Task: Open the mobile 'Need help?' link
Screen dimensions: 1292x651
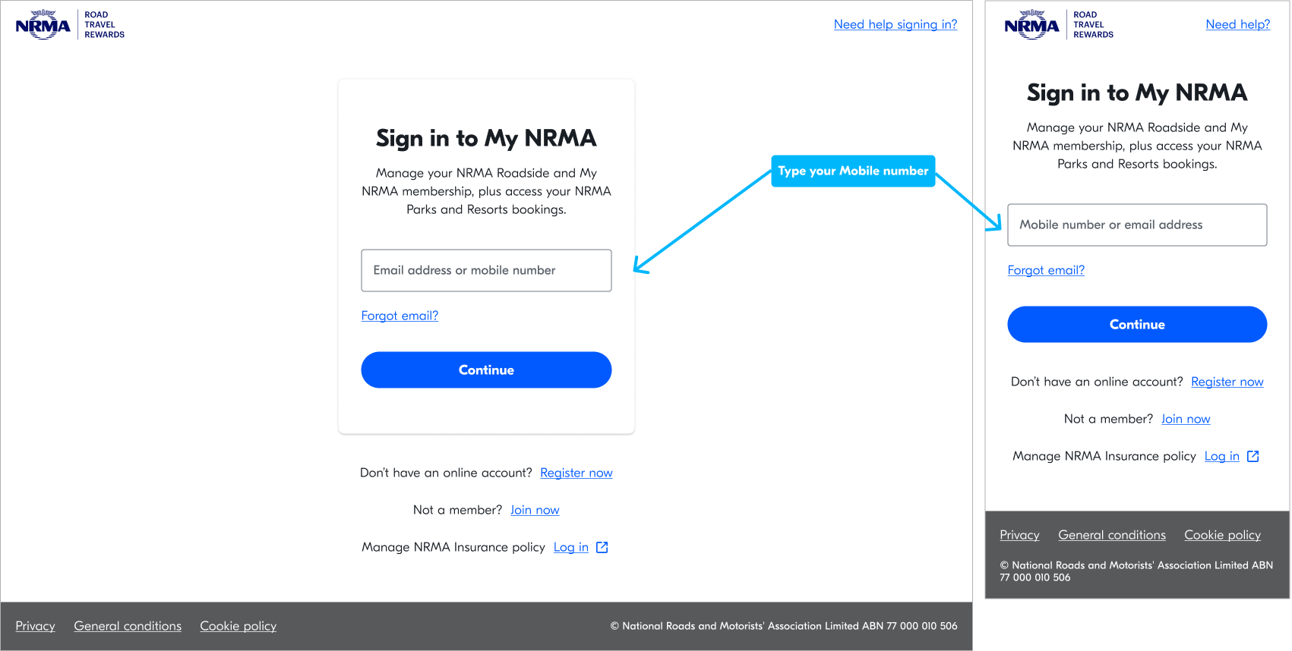Action: [x=1238, y=24]
